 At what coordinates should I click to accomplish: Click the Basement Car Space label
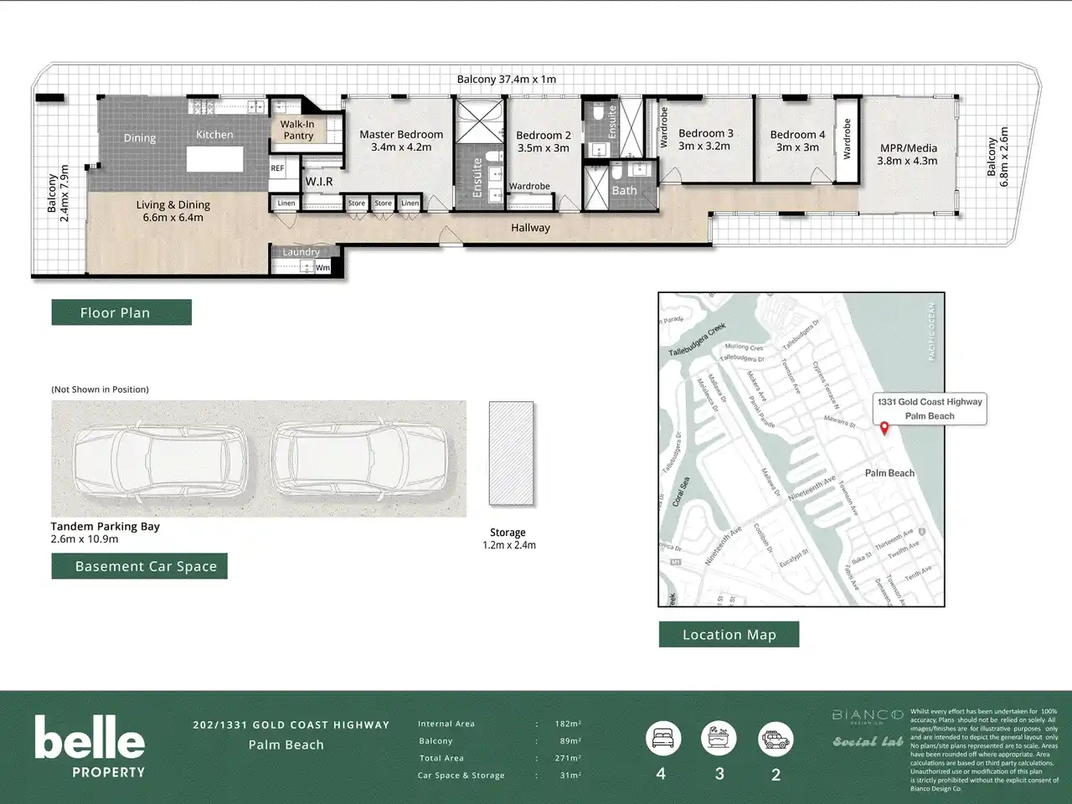(139, 566)
